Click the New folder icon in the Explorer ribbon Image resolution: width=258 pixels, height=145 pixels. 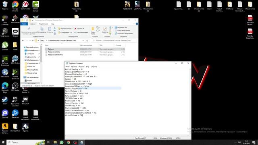93,29
